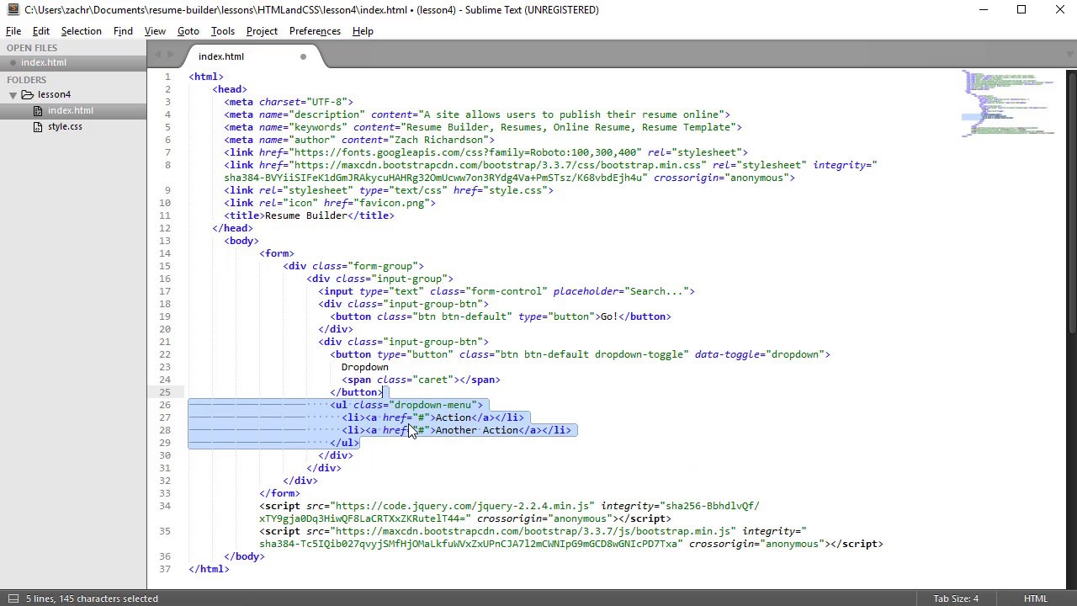Click the lesson4 folder name in sidebar
Image resolution: width=1077 pixels, height=606 pixels.
(x=54, y=94)
